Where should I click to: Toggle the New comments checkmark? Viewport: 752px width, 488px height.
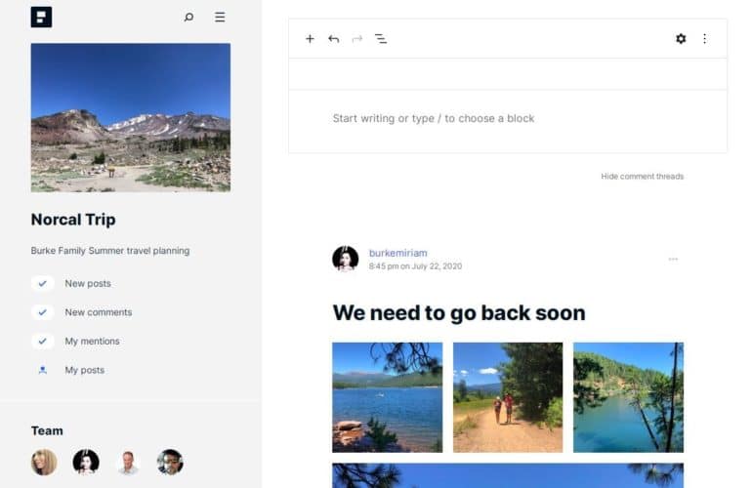[x=43, y=312]
